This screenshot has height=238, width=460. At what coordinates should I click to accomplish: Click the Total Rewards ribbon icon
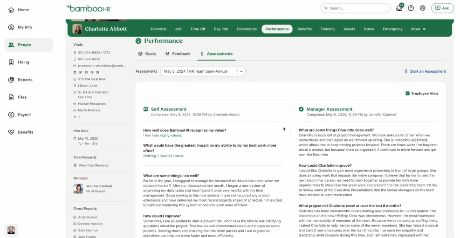75,165
